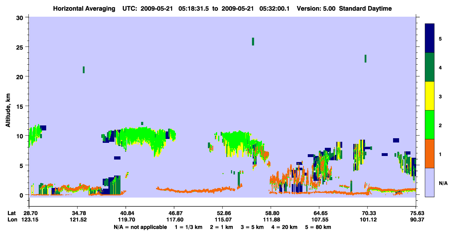
Task: Click the longitude value 101.12
Action: 367,220
